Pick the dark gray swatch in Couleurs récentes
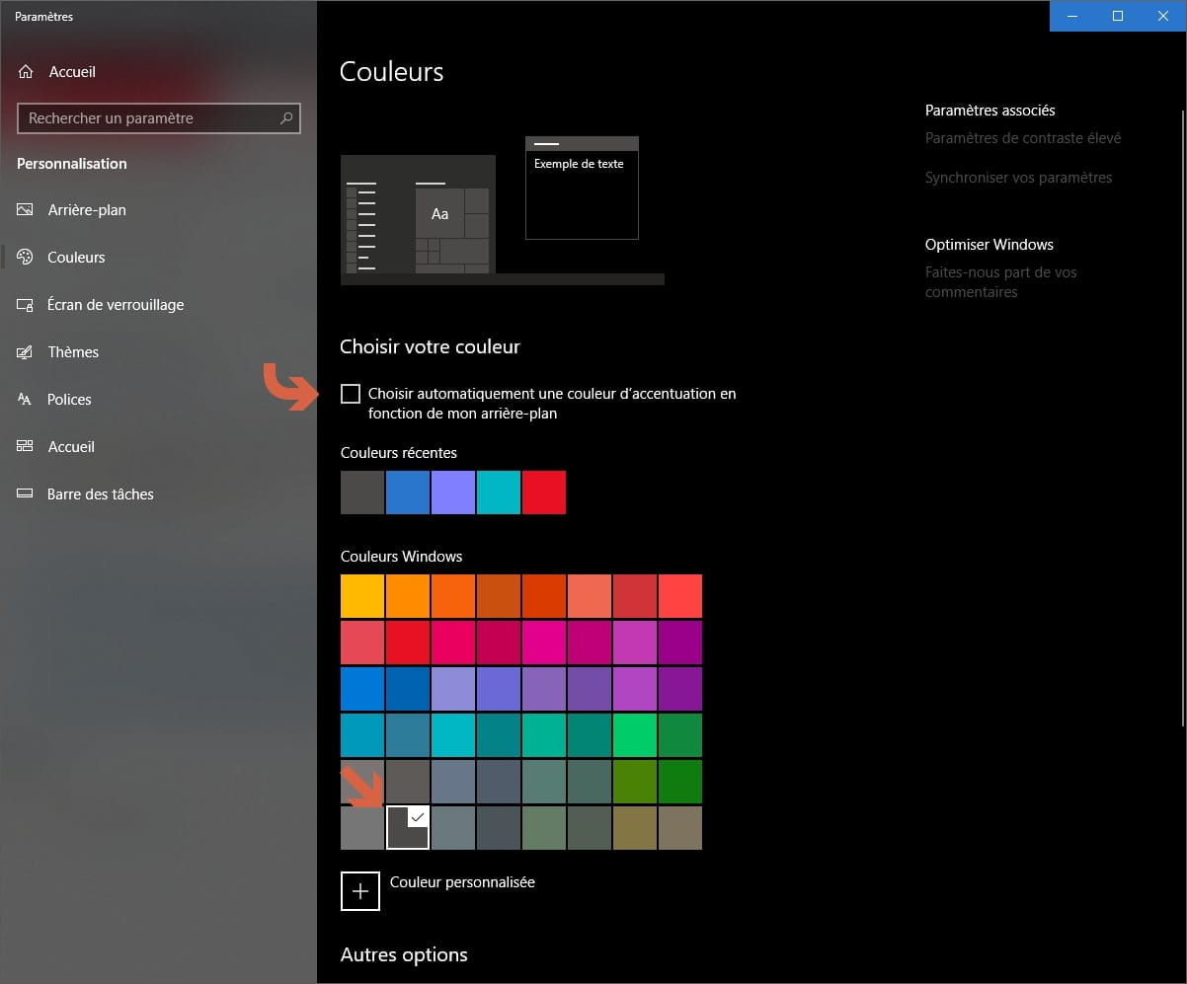Image resolution: width=1187 pixels, height=984 pixels. click(362, 492)
